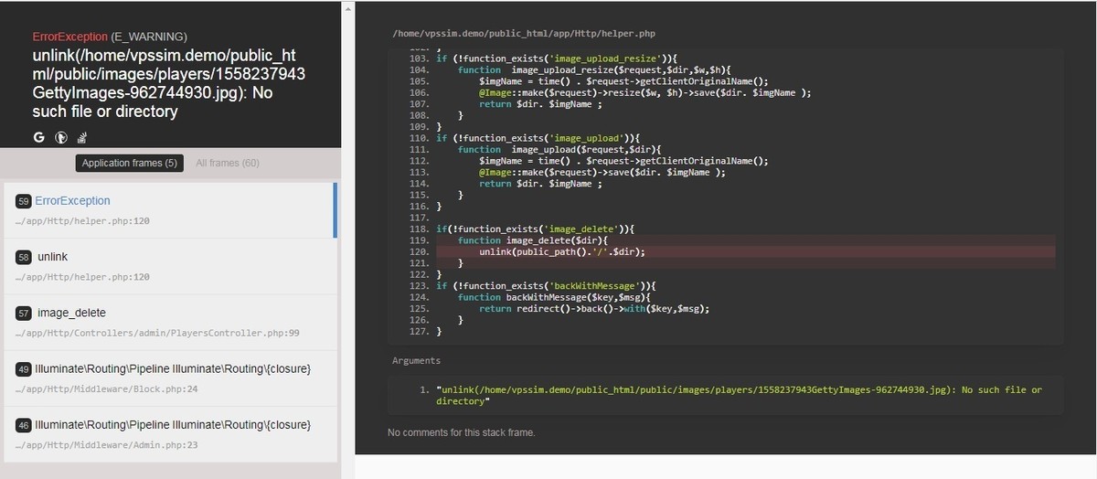The width and height of the screenshot is (1097, 479).
Task: Switch to All frames (60) tab
Action: click(x=228, y=164)
